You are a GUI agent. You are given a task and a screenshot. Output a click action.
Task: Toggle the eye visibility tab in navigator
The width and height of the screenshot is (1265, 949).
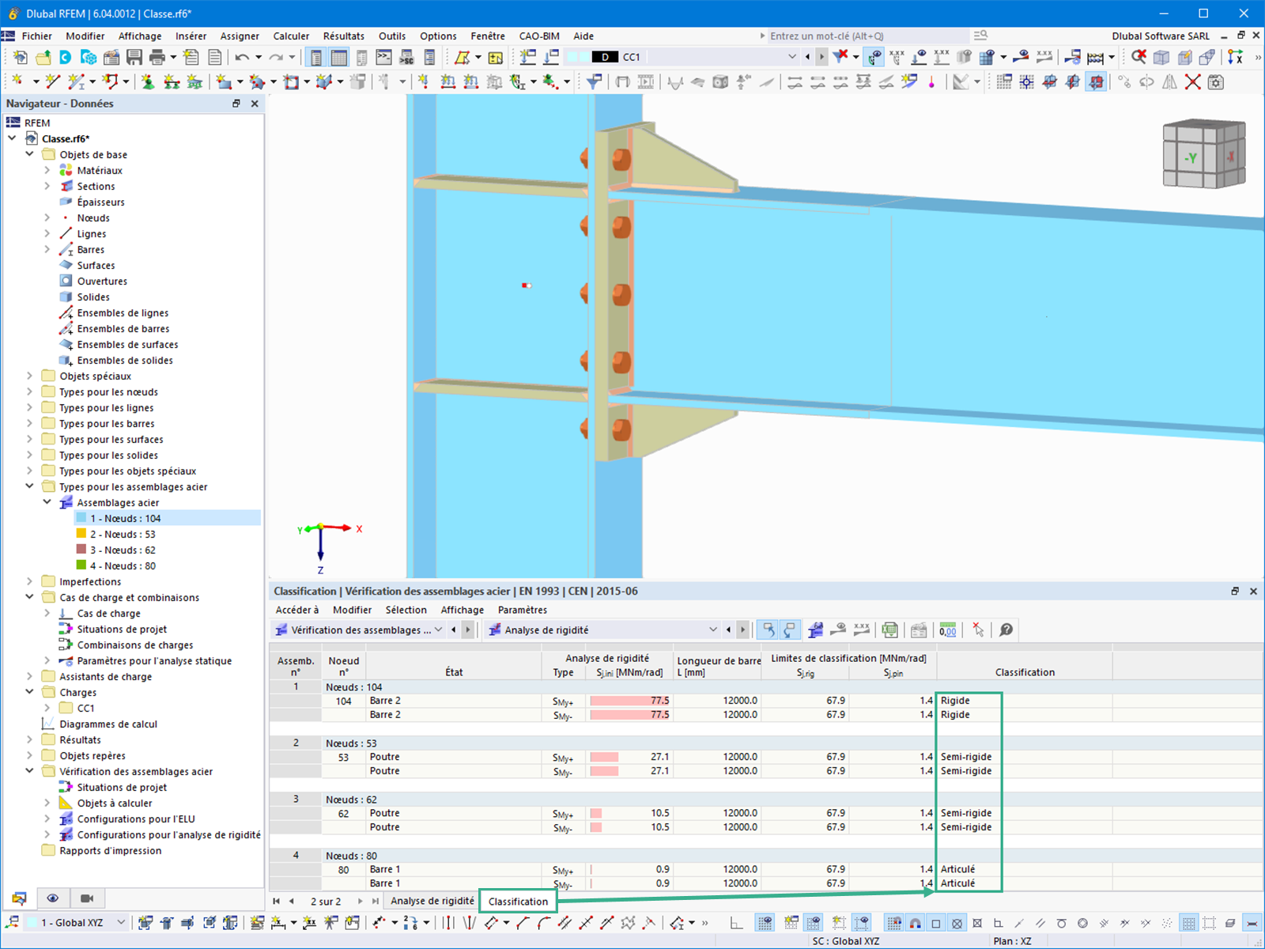coord(53,898)
